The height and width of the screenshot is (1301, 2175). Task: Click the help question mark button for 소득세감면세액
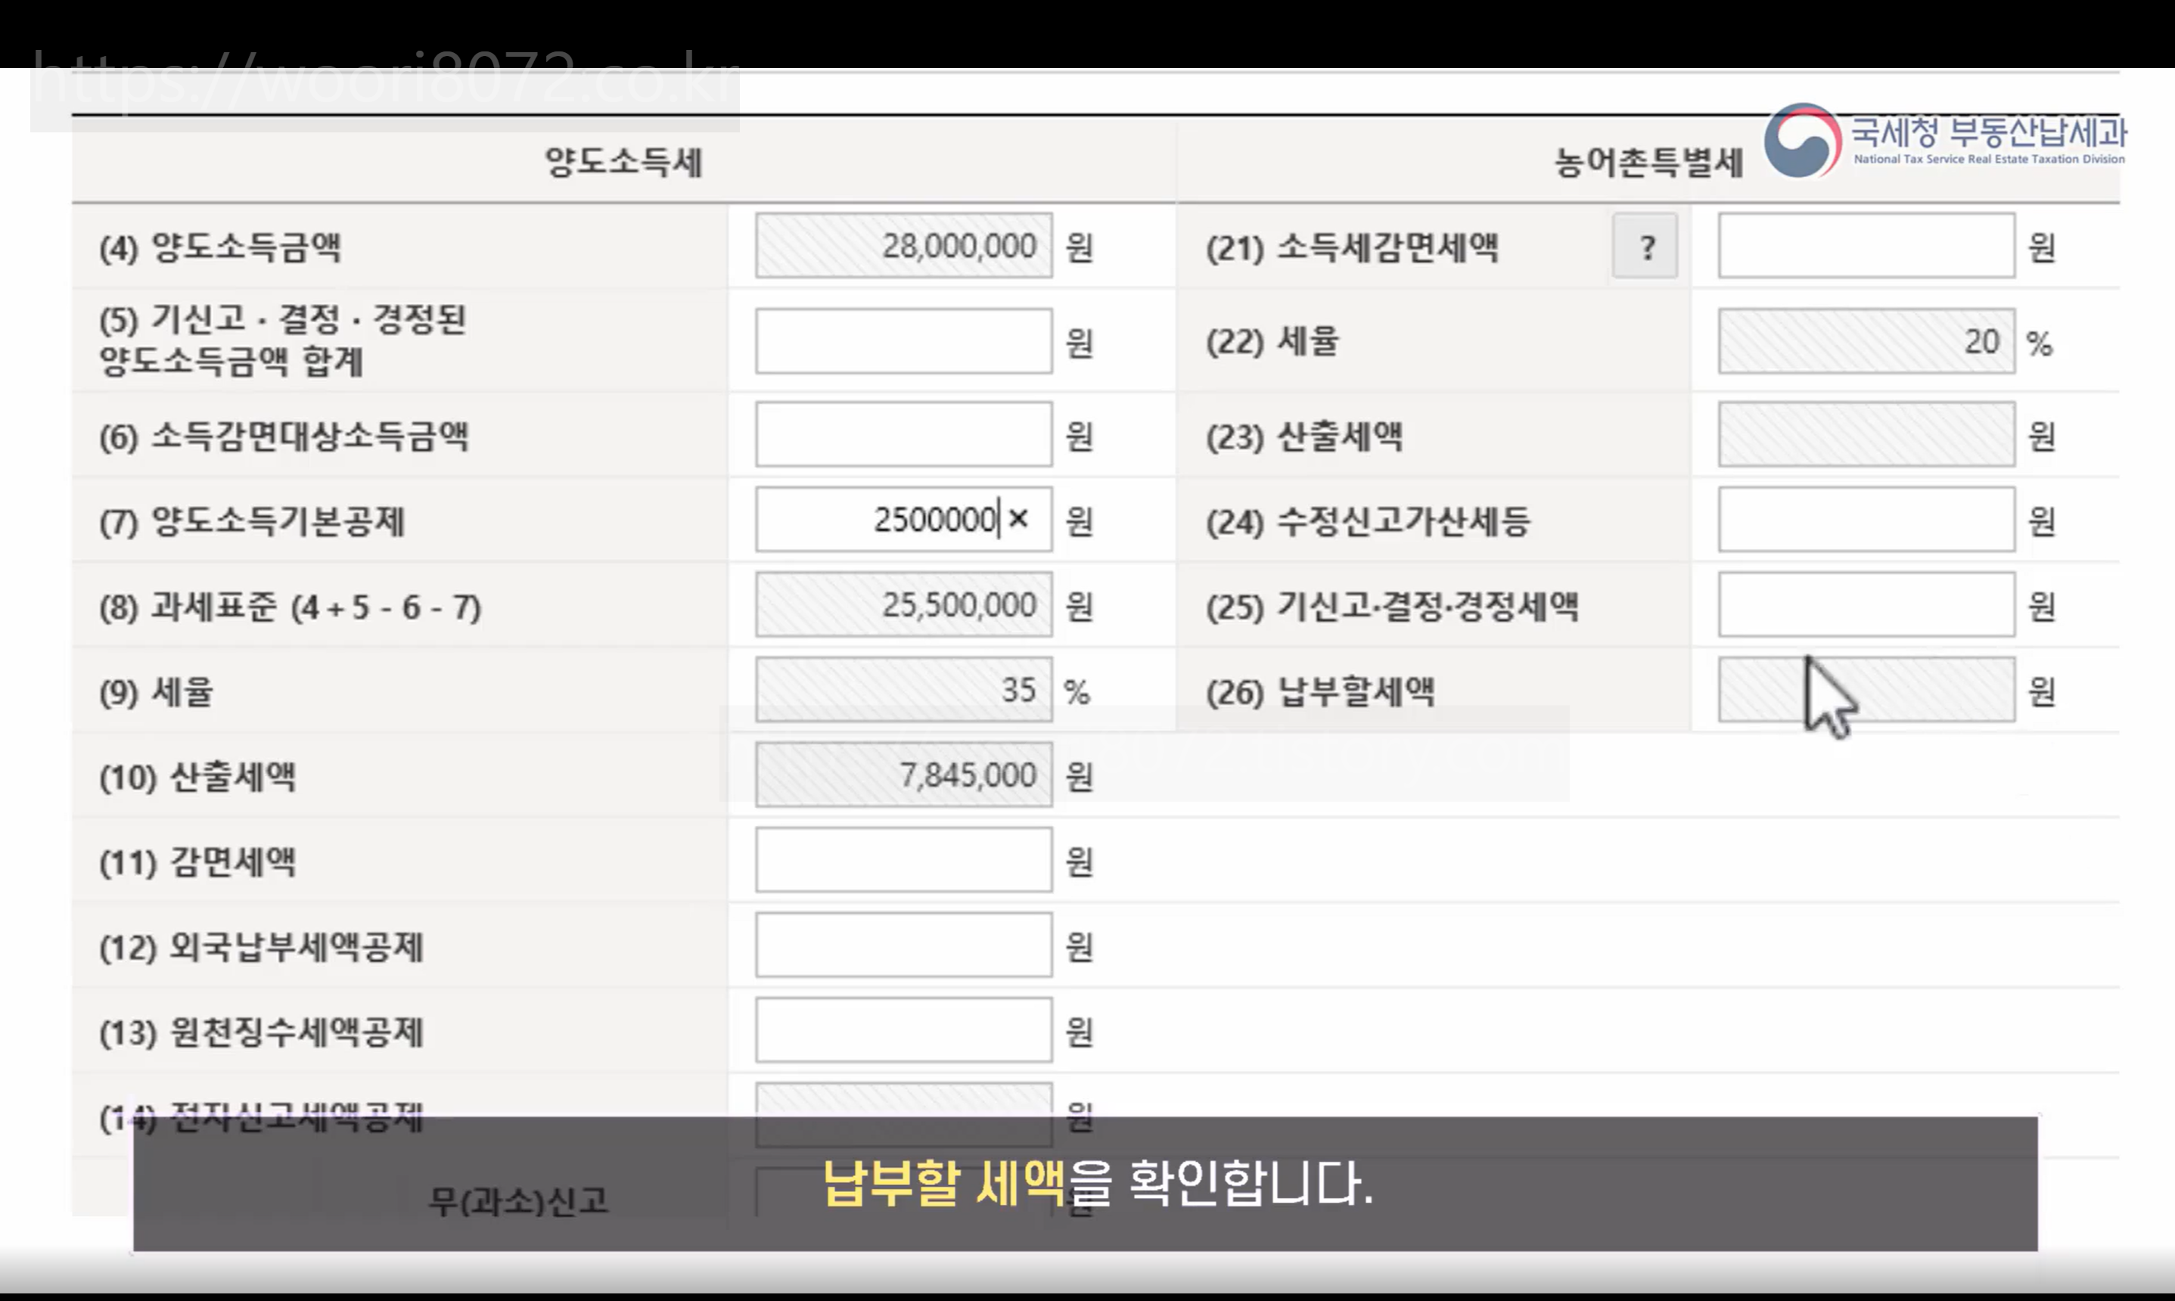(1645, 247)
